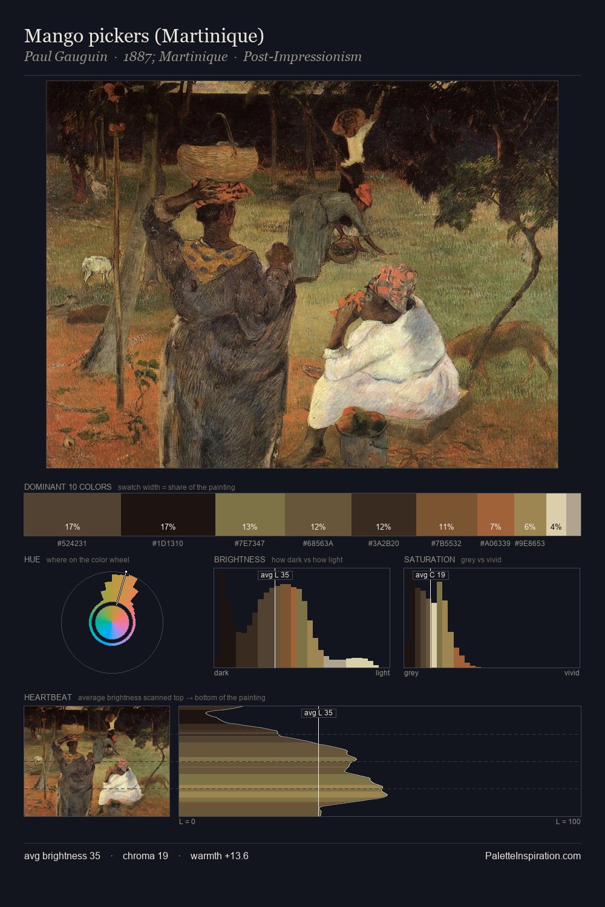Click the title "Mango pickers (Martinique)"
The height and width of the screenshot is (907, 605).
(x=144, y=36)
